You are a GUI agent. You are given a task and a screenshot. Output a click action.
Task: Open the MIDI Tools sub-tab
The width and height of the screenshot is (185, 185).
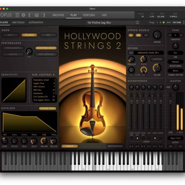[18, 23]
